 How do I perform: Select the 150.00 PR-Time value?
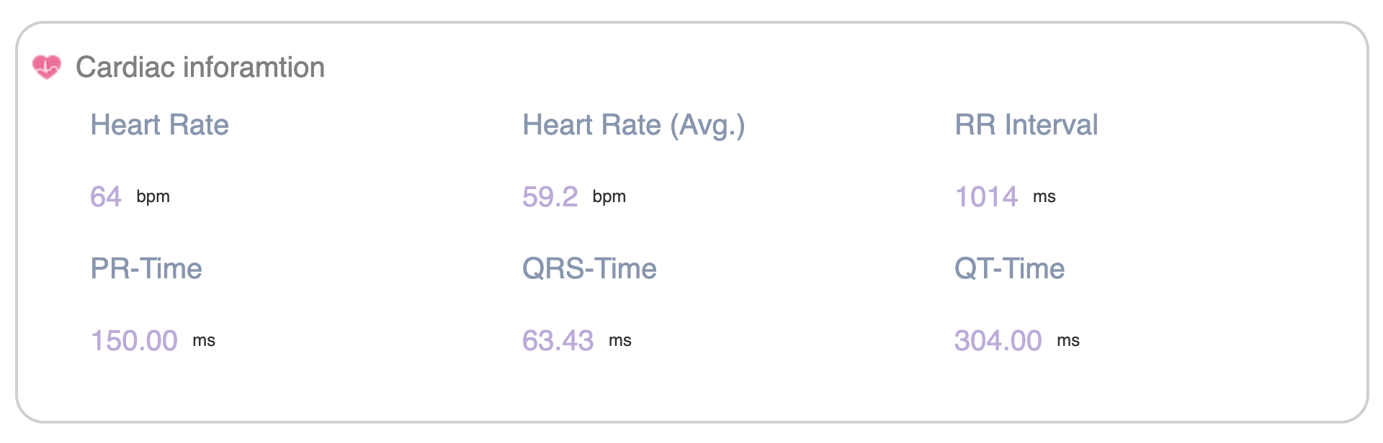pos(134,340)
